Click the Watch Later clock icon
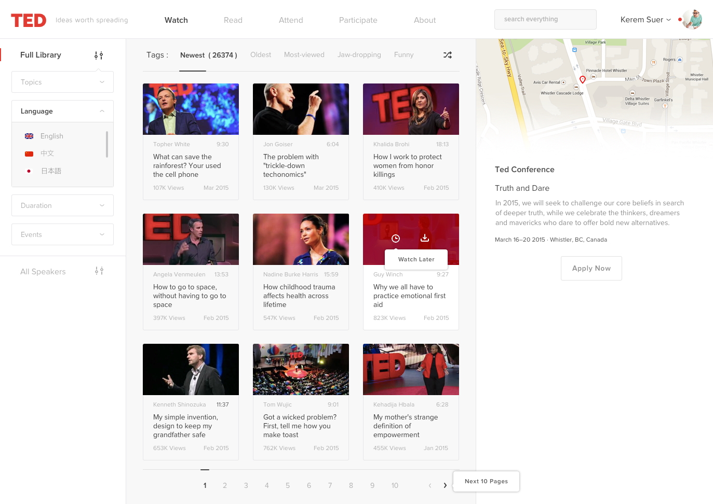 click(x=396, y=239)
